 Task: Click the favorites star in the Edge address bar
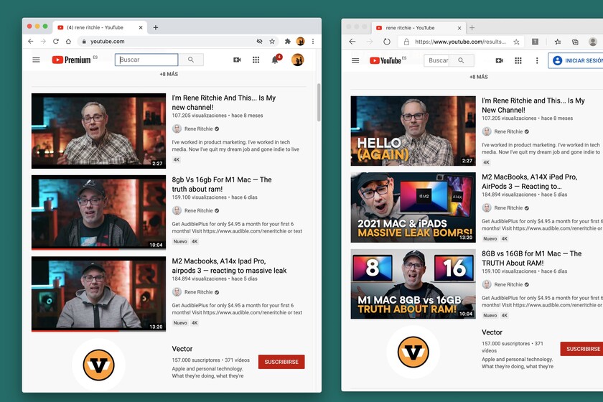(x=516, y=42)
